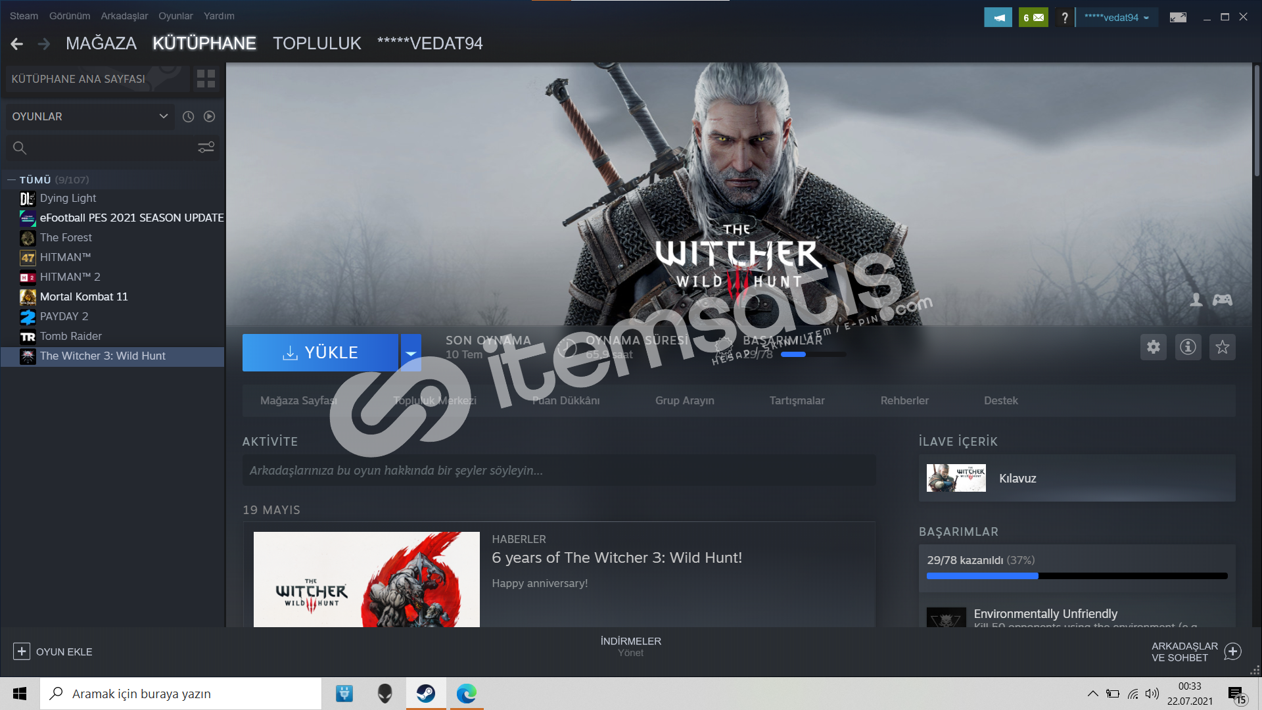The image size is (1262, 710).
Task: Click the Windows taskbar search box
Action: [181, 694]
